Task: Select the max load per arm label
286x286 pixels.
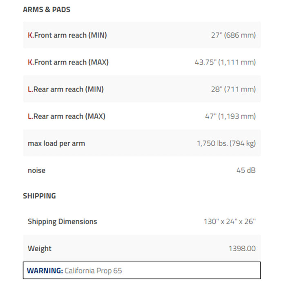Action: 56,143
